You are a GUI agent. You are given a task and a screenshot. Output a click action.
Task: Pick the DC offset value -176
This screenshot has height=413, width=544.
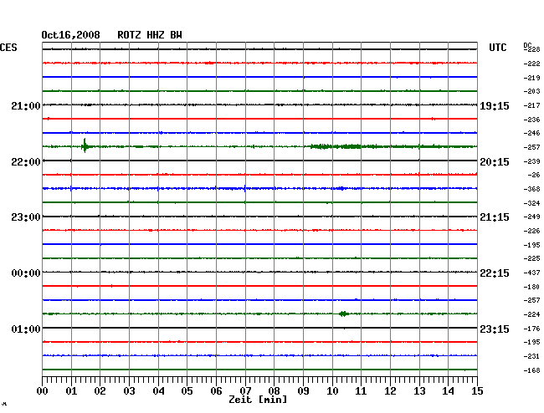[x=531, y=329]
